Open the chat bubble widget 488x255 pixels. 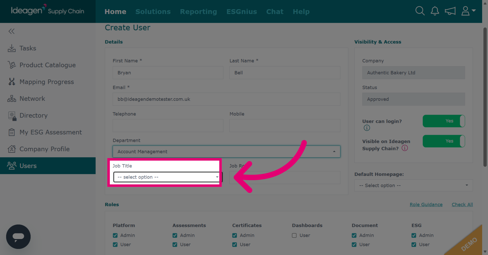point(18,237)
